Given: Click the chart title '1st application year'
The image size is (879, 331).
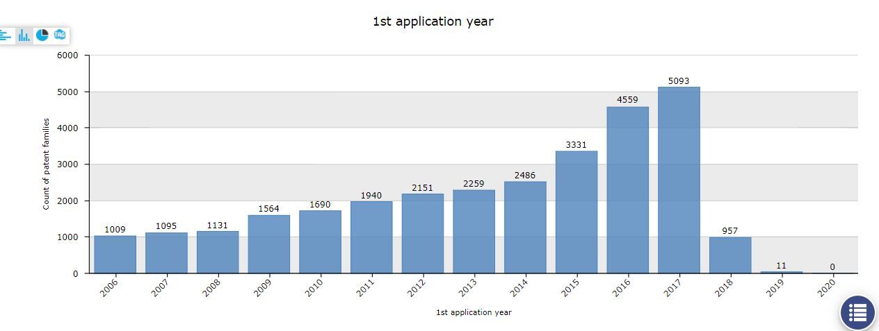Looking at the screenshot, I should (433, 22).
